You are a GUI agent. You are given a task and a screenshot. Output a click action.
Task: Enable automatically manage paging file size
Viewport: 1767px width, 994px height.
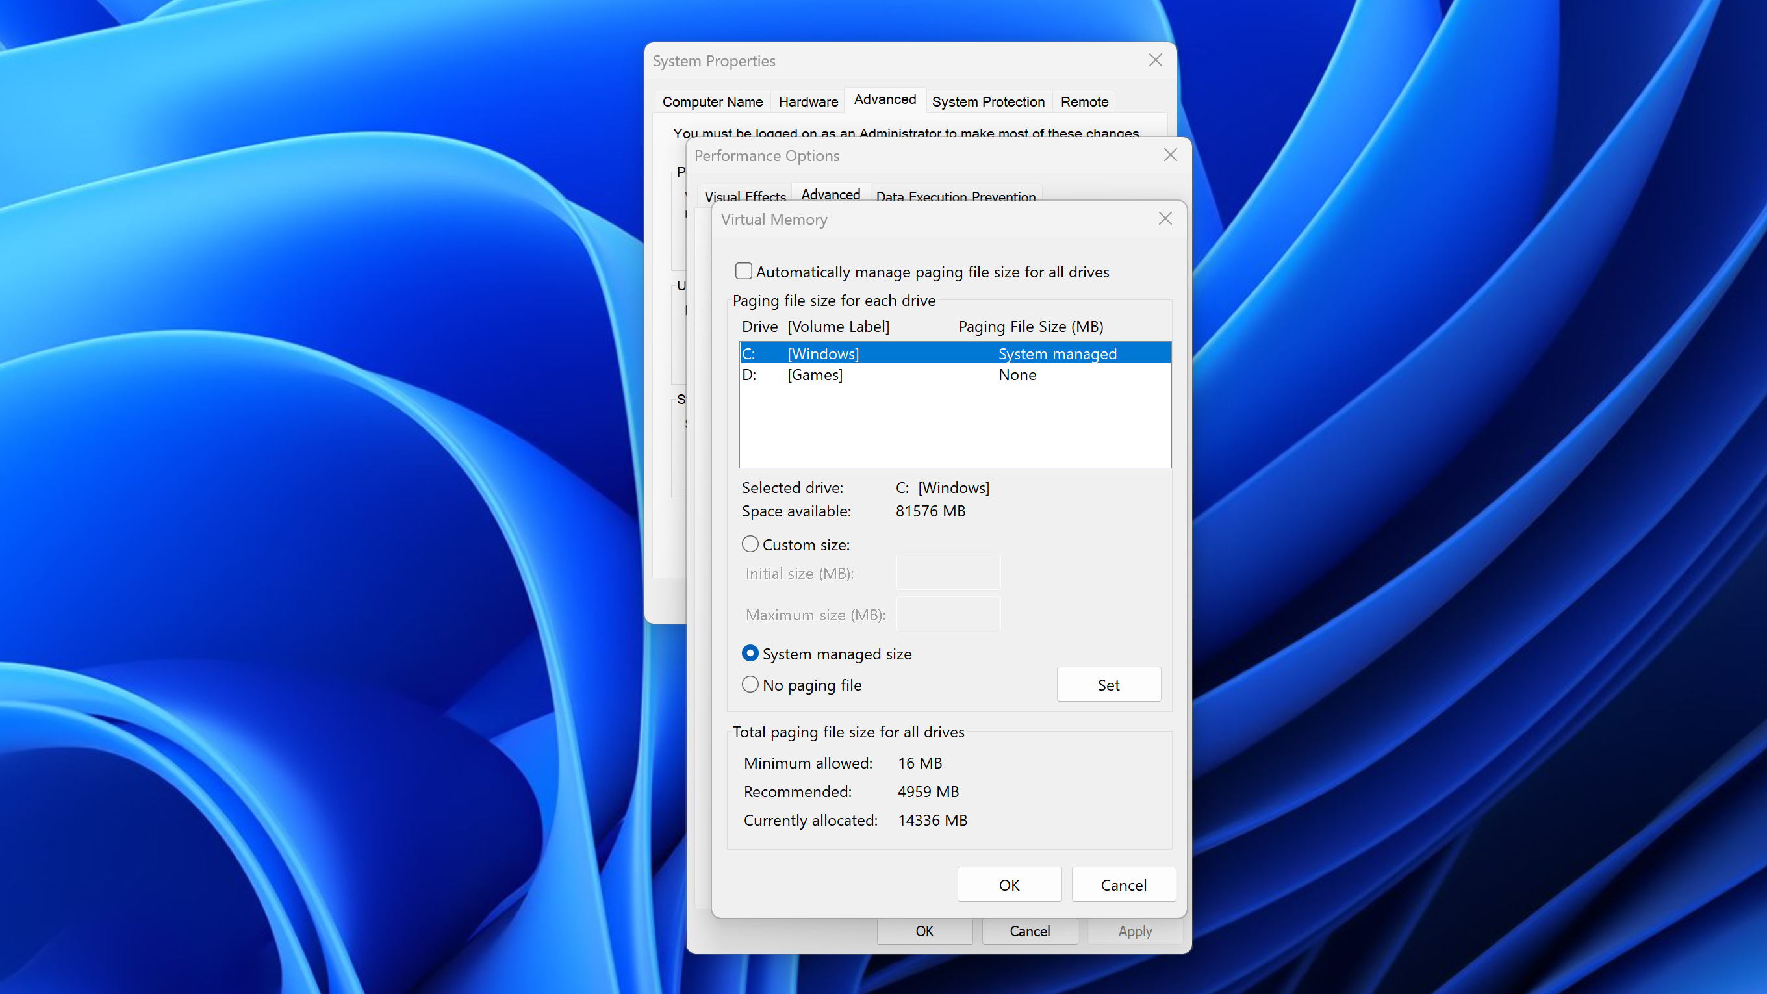click(744, 271)
